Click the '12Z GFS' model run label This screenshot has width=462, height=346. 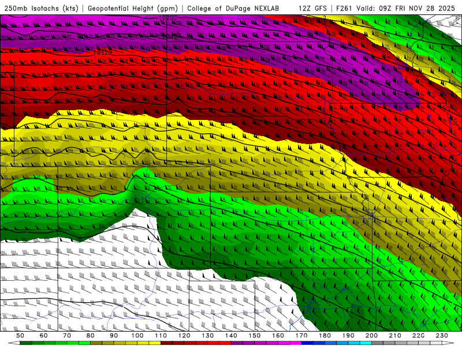pos(312,8)
